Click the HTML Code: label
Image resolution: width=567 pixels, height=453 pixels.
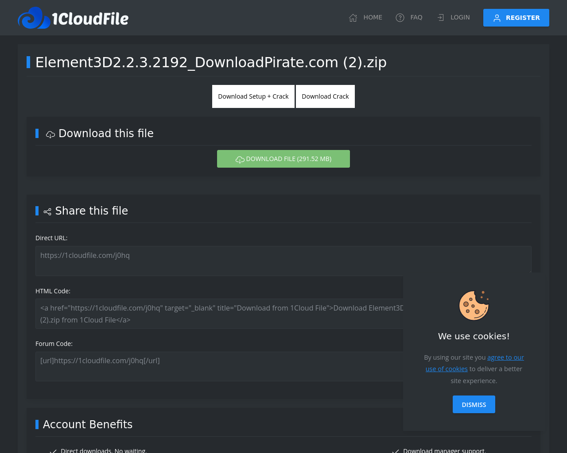53,291
